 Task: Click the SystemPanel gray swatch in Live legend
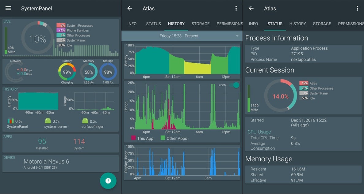[x=61, y=40]
